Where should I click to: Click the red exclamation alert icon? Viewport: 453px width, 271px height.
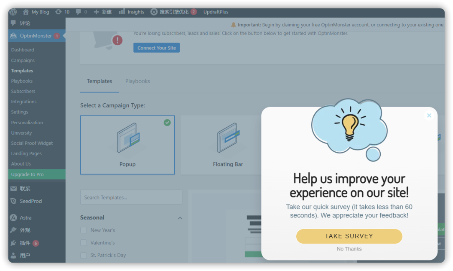pyautogui.click(x=117, y=40)
